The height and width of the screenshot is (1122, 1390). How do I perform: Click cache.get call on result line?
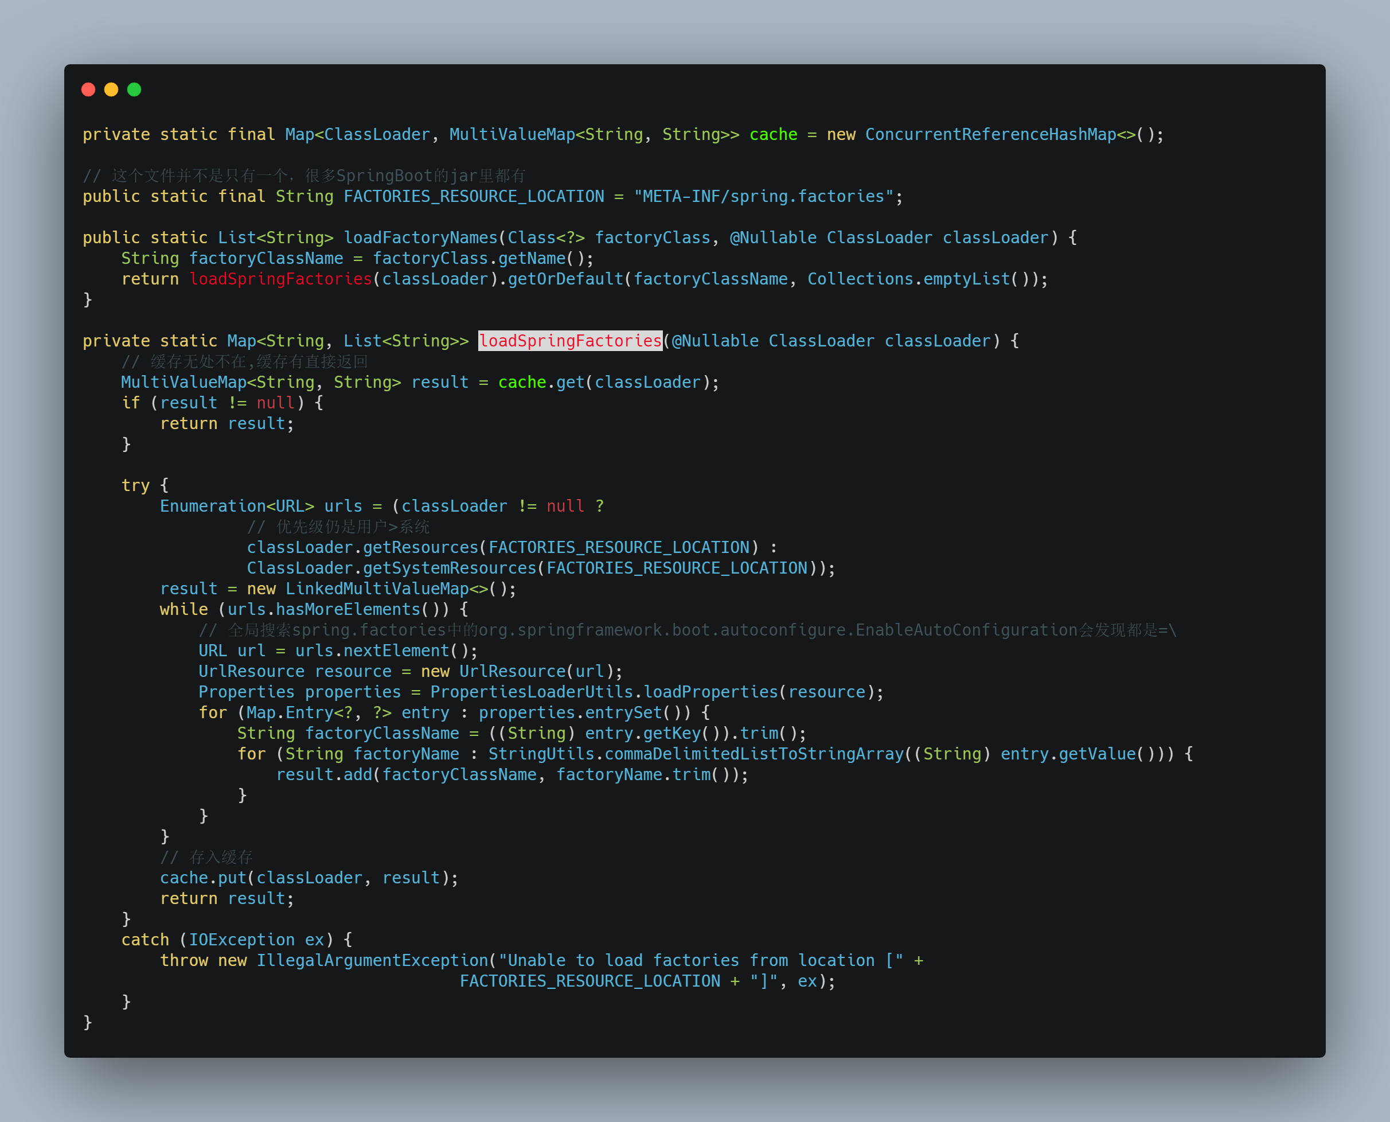(540, 382)
